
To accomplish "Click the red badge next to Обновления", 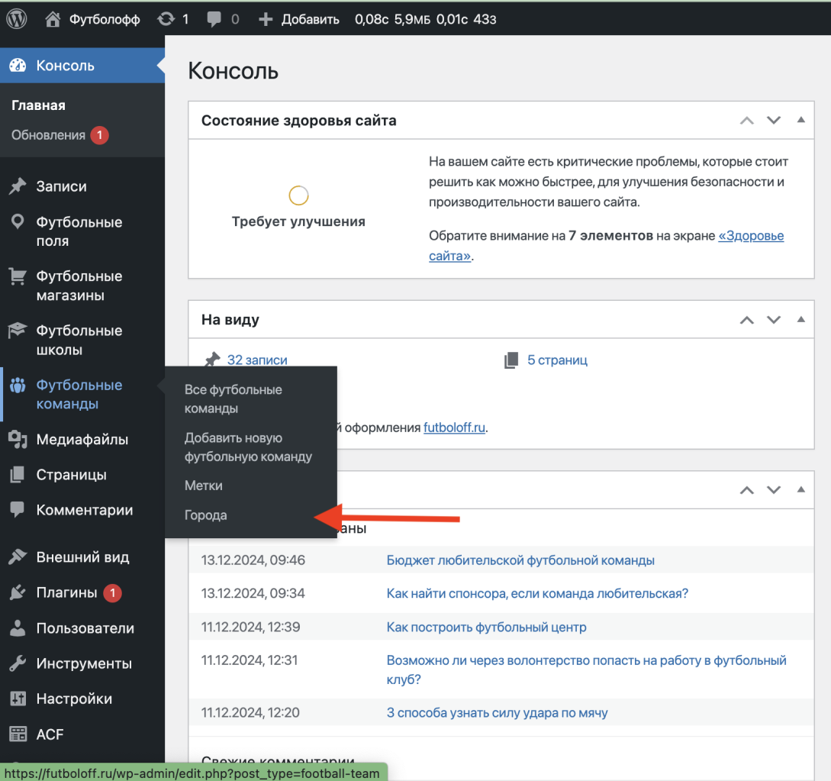I will coord(99,135).
